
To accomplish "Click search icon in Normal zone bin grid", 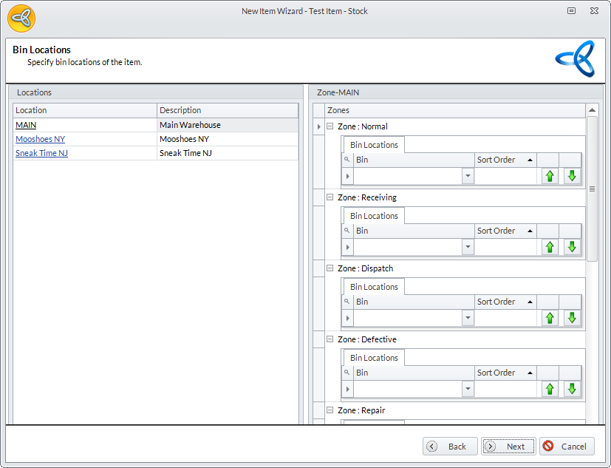I will 347,160.
